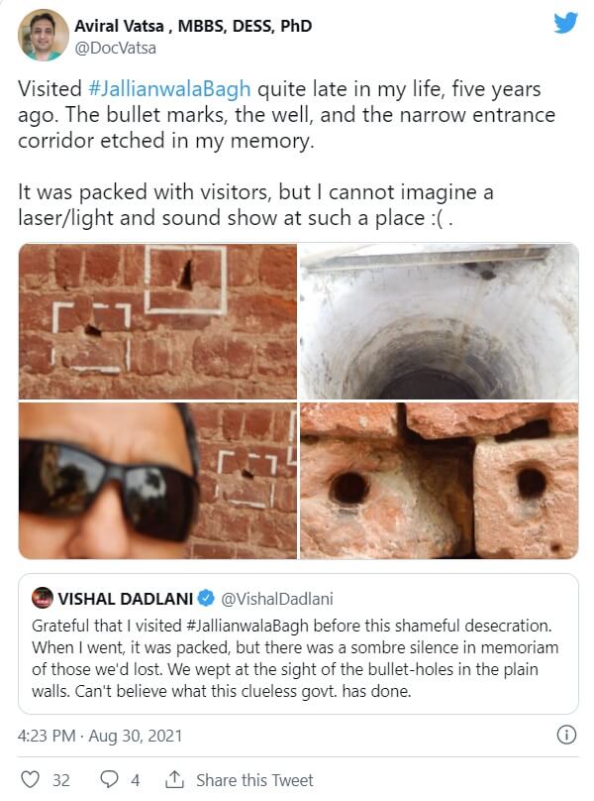
Task: Open replies via speech bubble icon
Action: pos(109,779)
